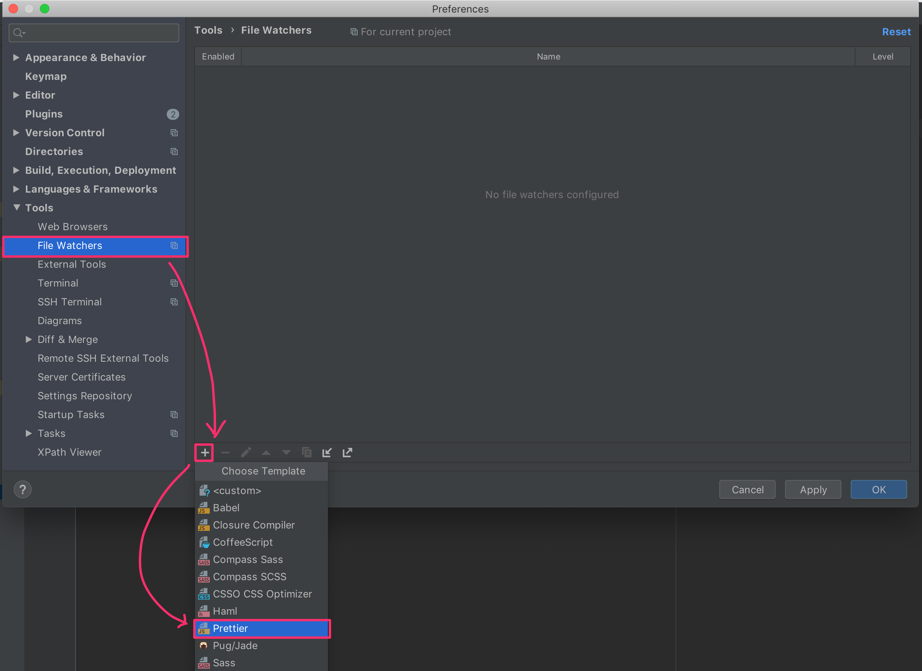Image resolution: width=922 pixels, height=671 pixels.
Task: Select custom from the template list
Action: 238,491
